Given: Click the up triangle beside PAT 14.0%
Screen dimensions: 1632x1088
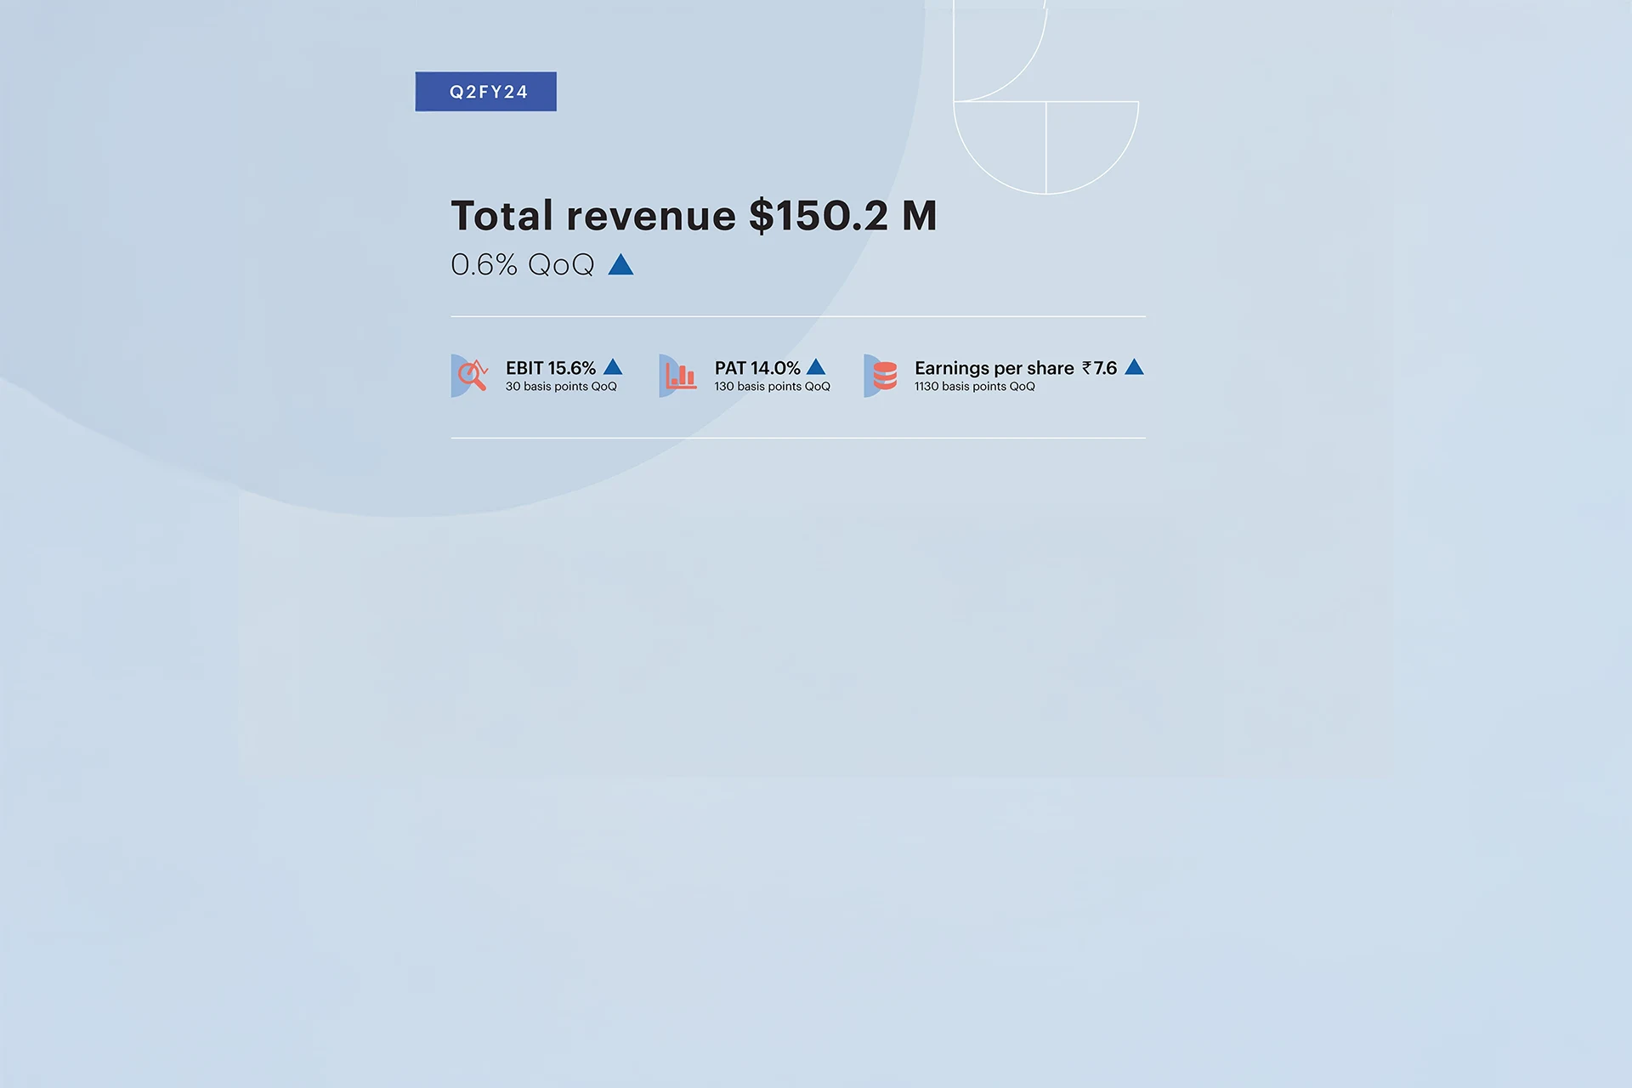Looking at the screenshot, I should [816, 367].
